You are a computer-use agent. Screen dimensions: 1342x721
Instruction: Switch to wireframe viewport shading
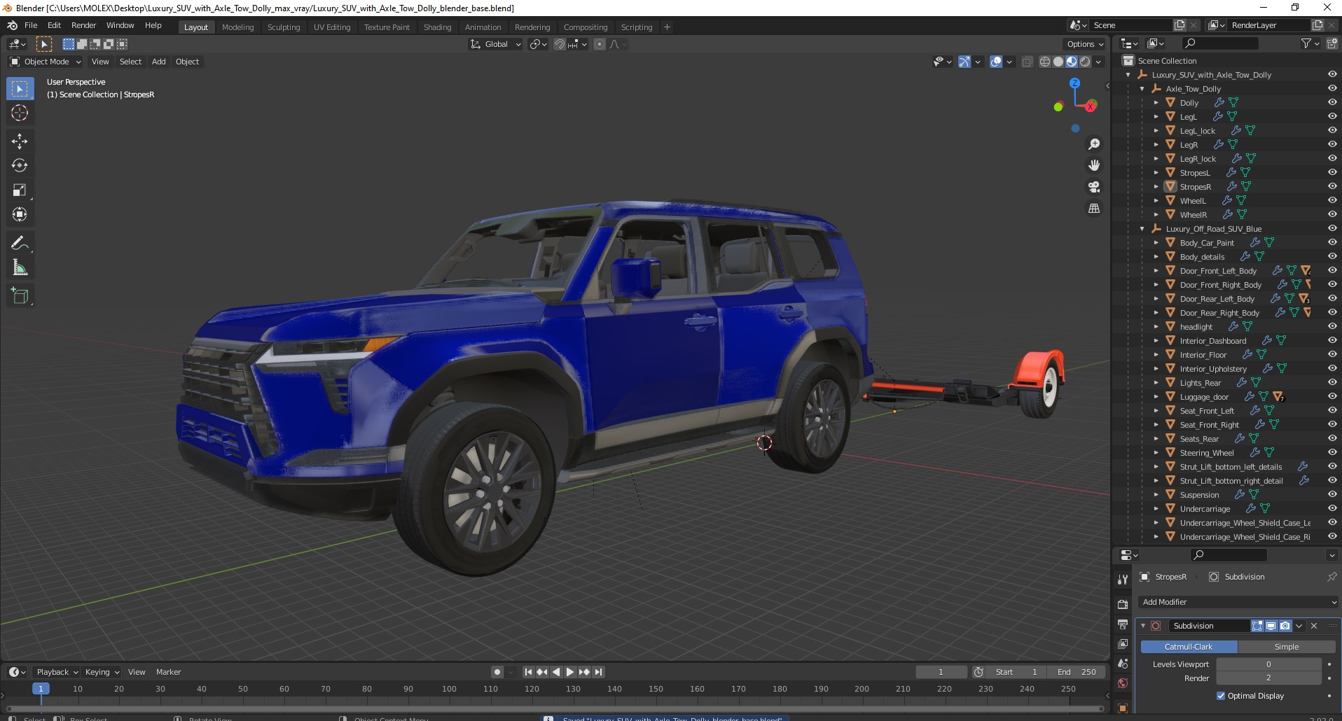click(x=1045, y=62)
